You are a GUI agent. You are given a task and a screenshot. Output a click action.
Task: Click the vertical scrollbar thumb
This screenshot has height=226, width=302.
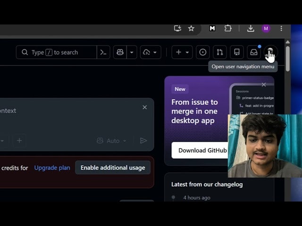(287, 59)
